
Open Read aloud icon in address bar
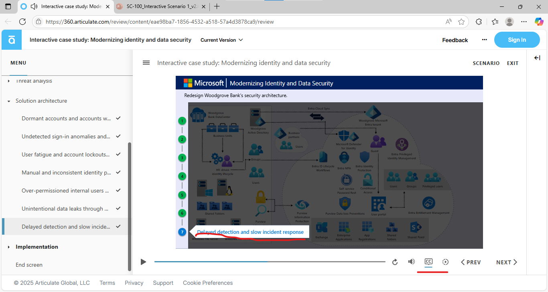pos(449,22)
